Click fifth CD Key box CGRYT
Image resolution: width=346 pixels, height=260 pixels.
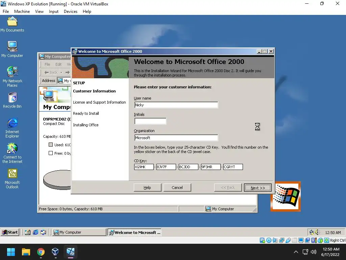(233, 167)
